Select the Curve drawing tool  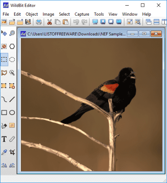click(4, 99)
